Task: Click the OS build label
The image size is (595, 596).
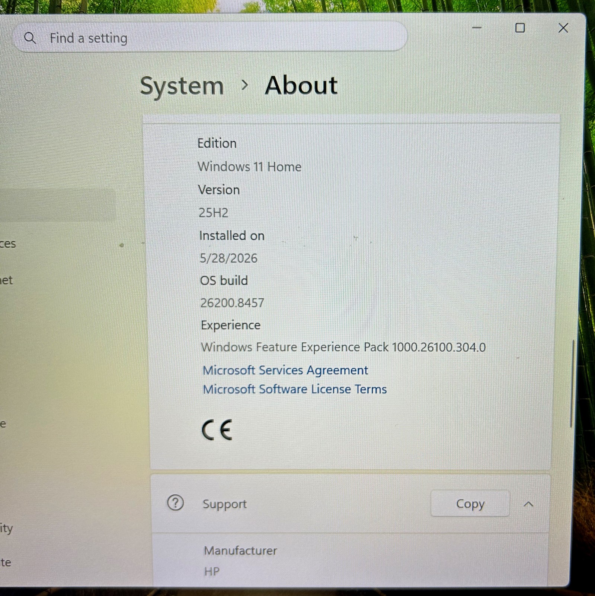Action: pyautogui.click(x=224, y=280)
